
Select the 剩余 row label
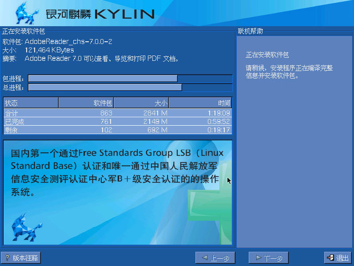click(x=11, y=130)
